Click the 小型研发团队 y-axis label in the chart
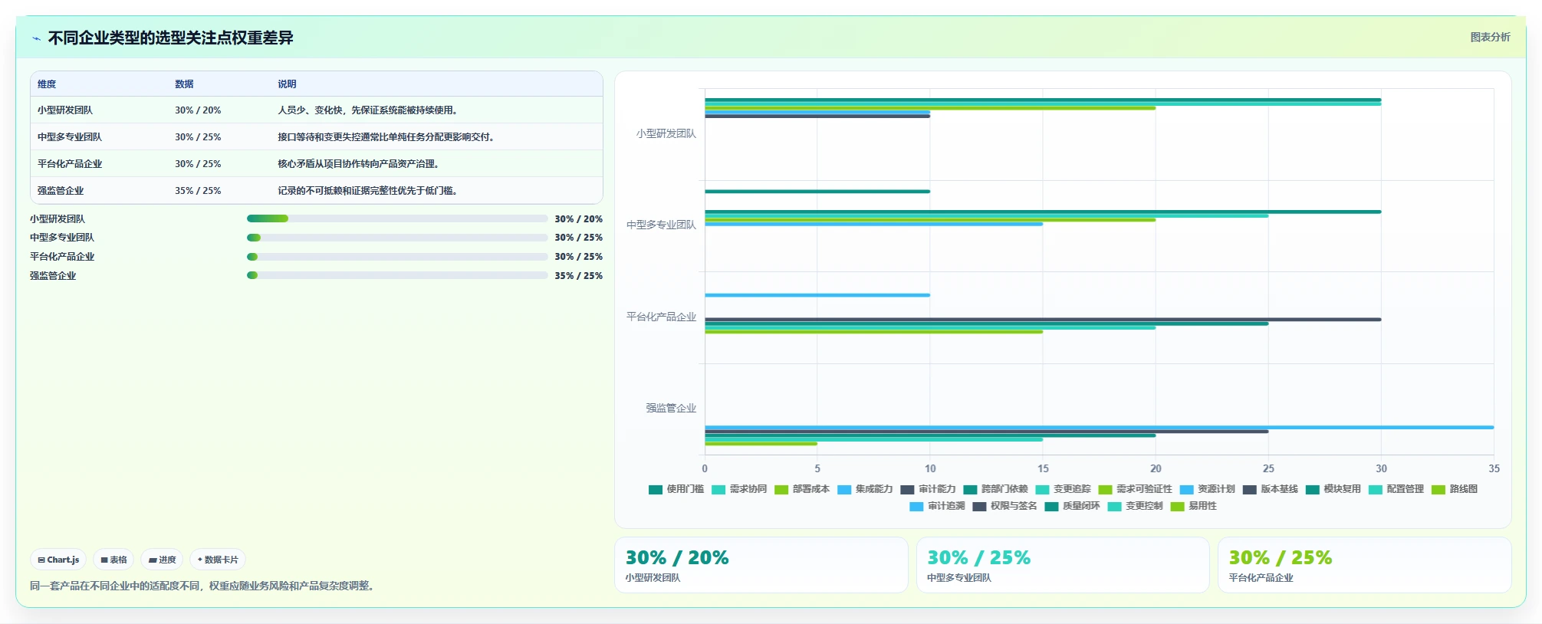The width and height of the screenshot is (1542, 624). tap(666, 133)
